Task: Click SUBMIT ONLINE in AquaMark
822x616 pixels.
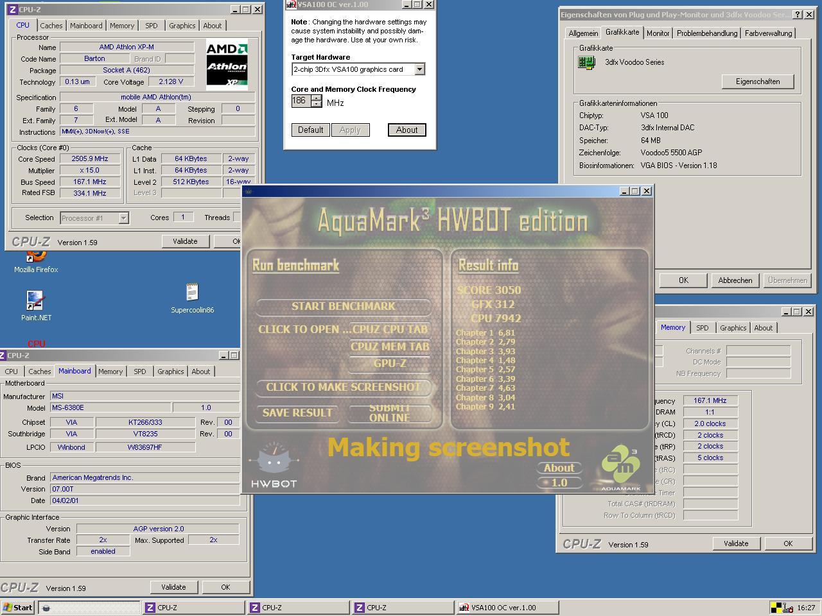Action: 390,413
